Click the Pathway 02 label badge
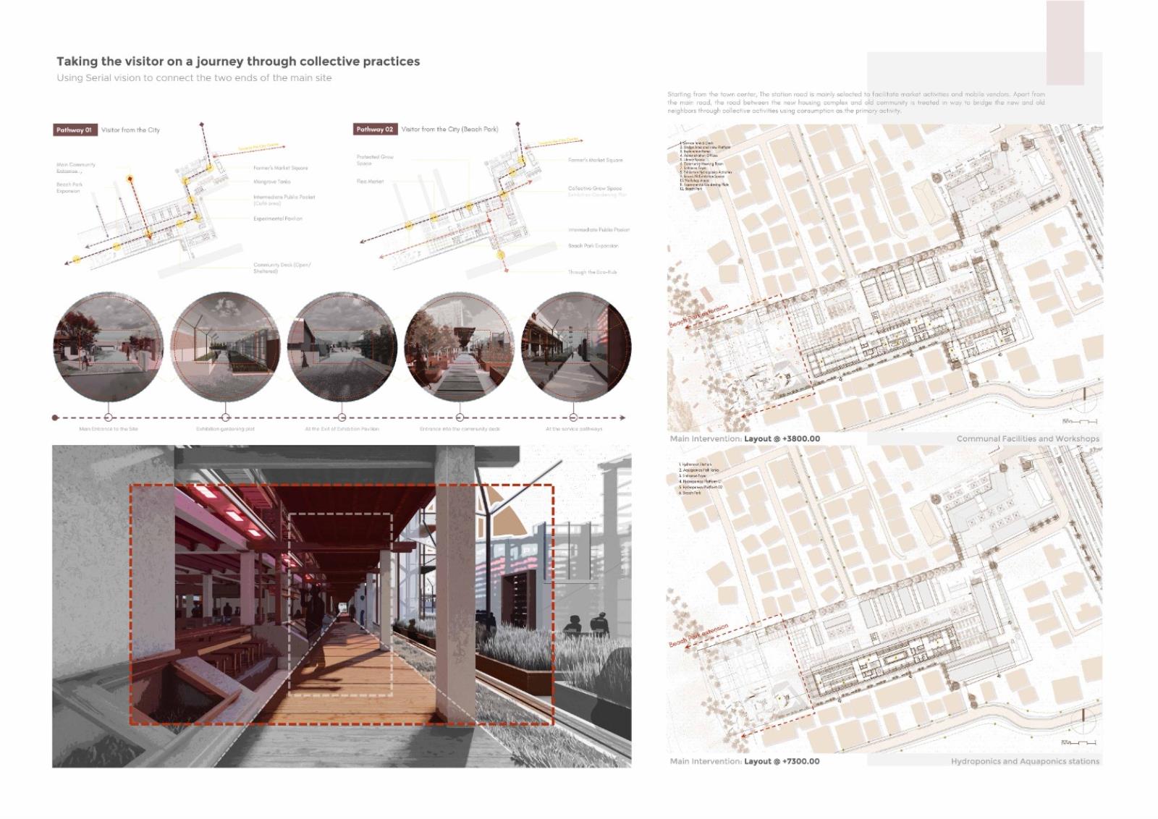This screenshot has height=819, width=1158. pos(375,130)
